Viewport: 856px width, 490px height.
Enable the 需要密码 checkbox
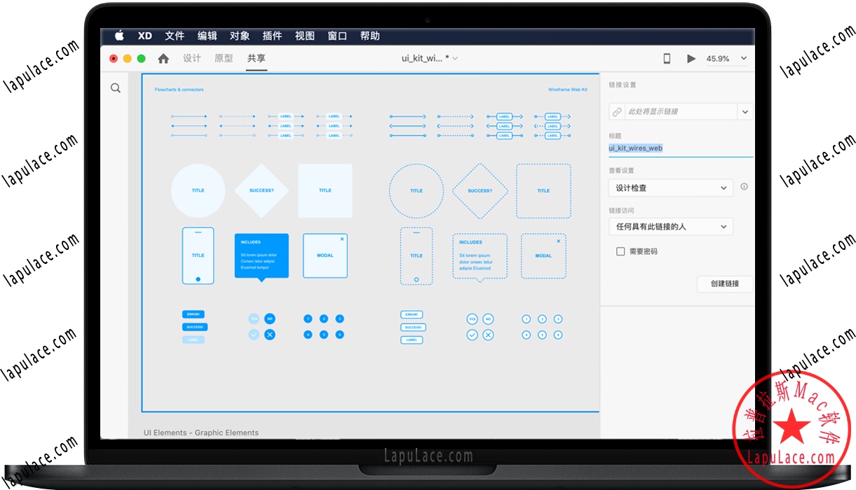pyautogui.click(x=620, y=251)
